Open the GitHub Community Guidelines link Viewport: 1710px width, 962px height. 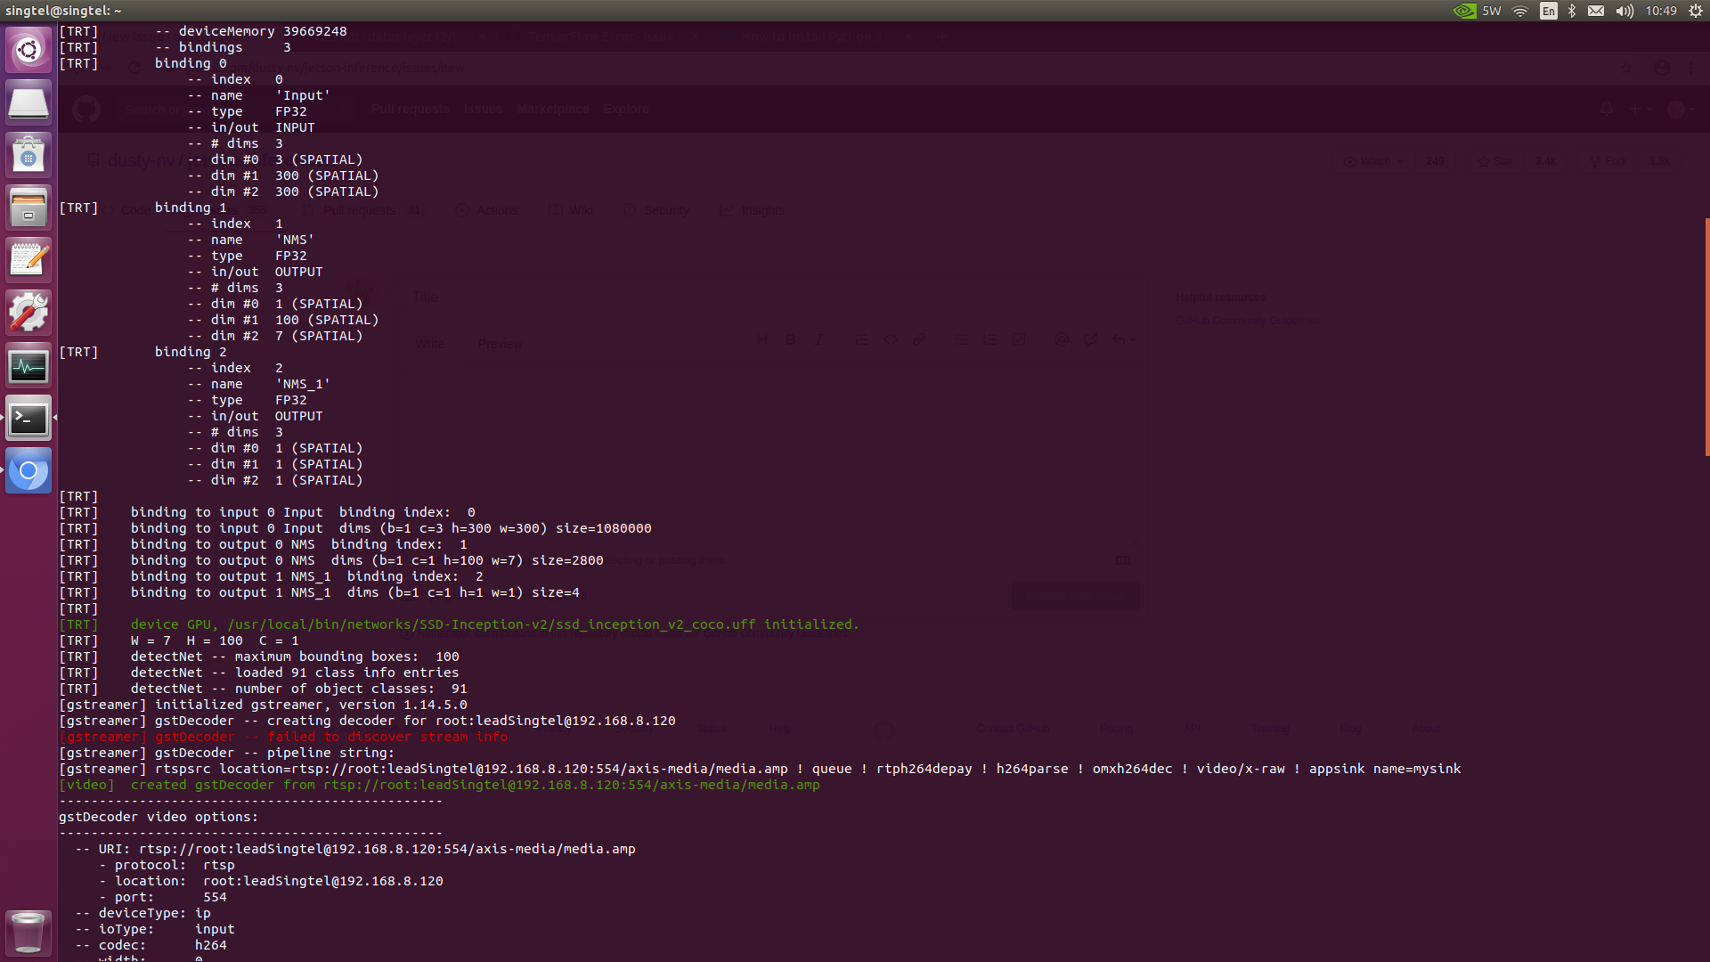[1247, 320]
